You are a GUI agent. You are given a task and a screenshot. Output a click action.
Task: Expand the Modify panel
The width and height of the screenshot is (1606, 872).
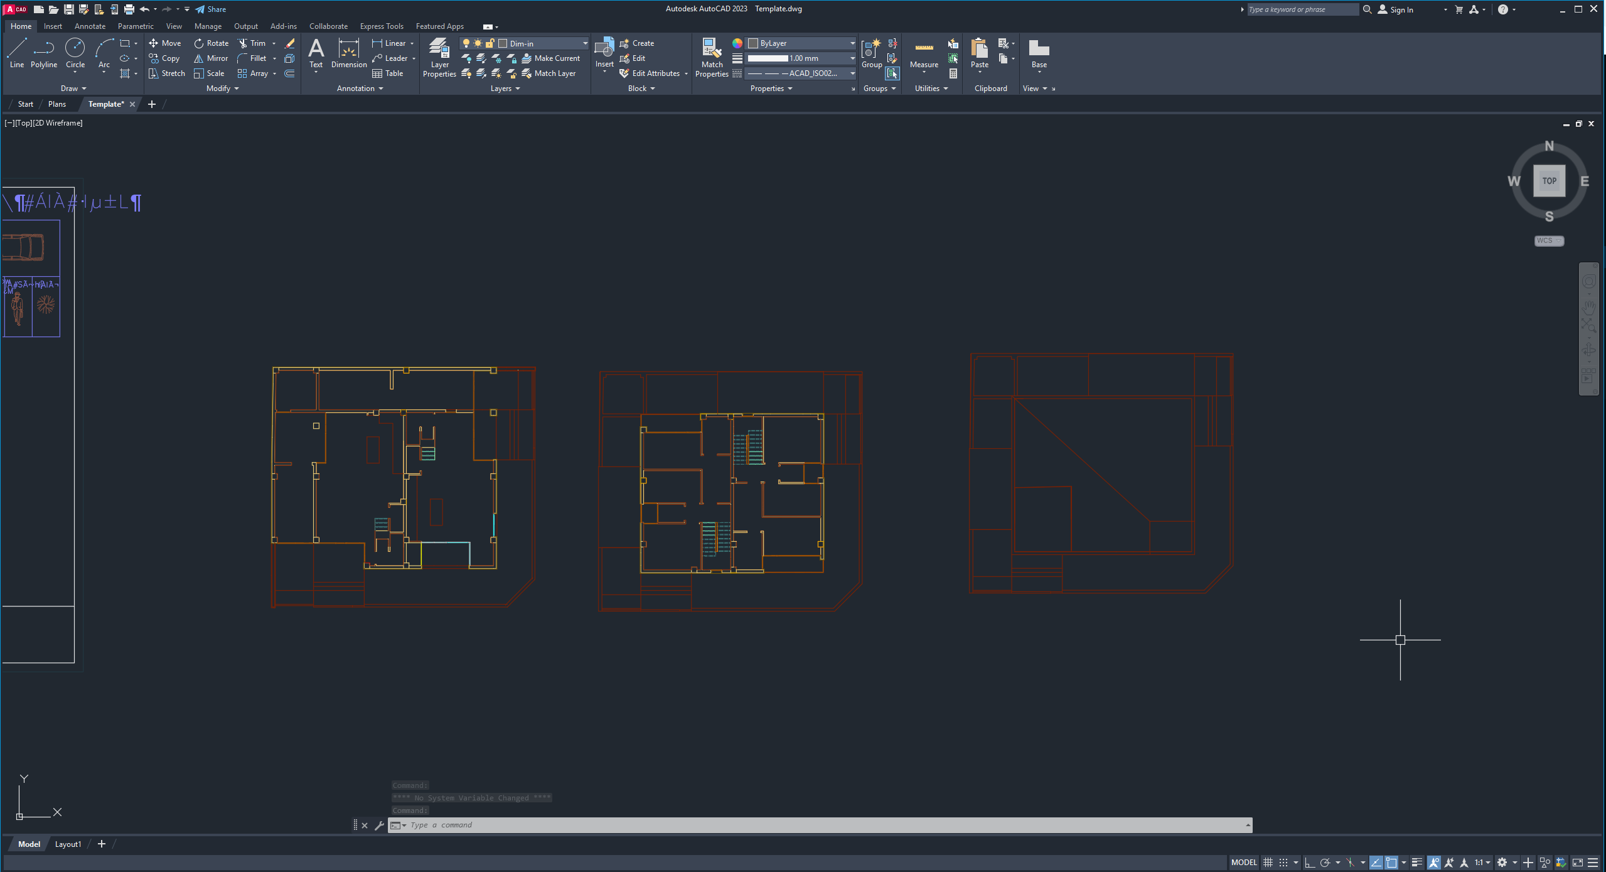[x=222, y=89]
